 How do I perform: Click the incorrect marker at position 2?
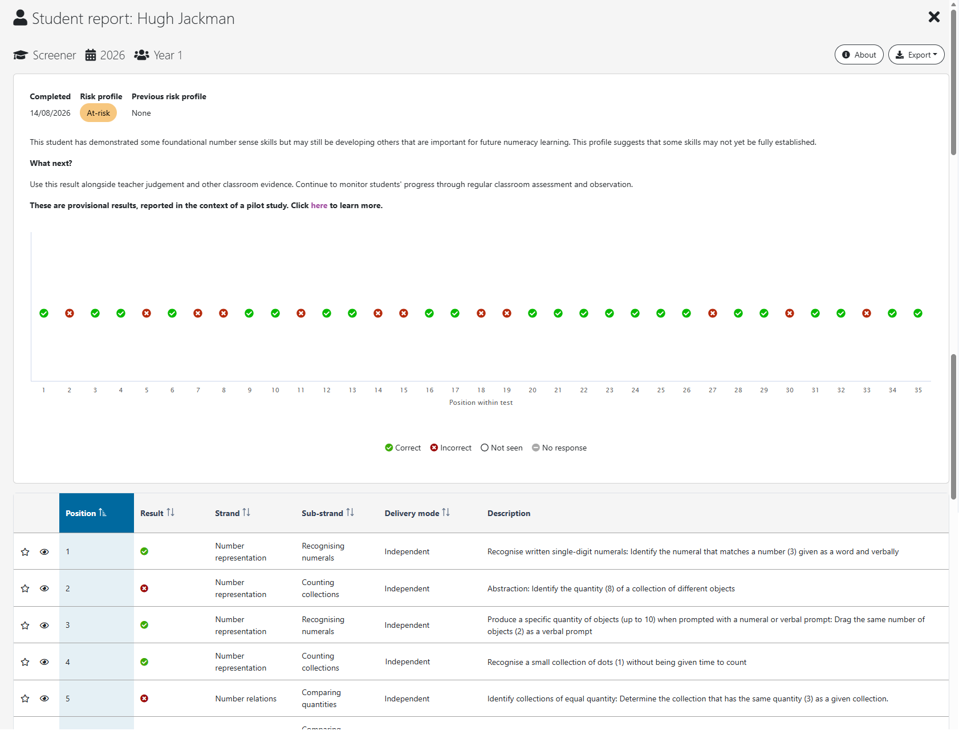(x=70, y=313)
